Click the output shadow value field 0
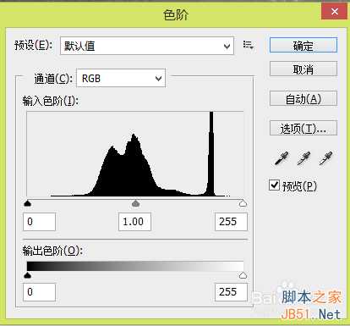 [x=39, y=292]
